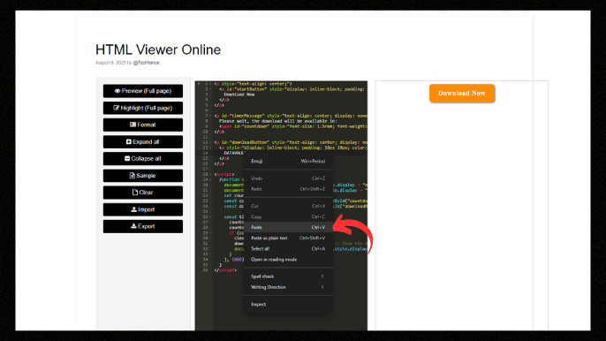Click the HTML Viewer Online heading
Viewport: 606px width, 341px height.
tap(158, 49)
